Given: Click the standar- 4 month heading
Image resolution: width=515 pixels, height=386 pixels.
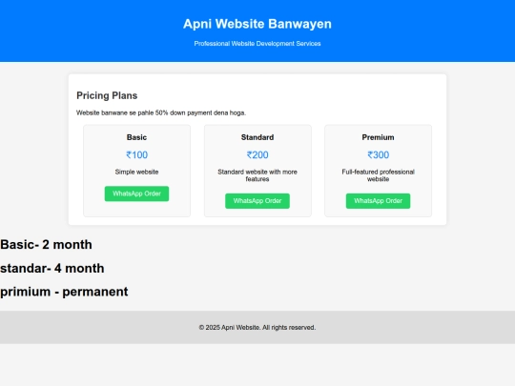Looking at the screenshot, I should (52, 268).
